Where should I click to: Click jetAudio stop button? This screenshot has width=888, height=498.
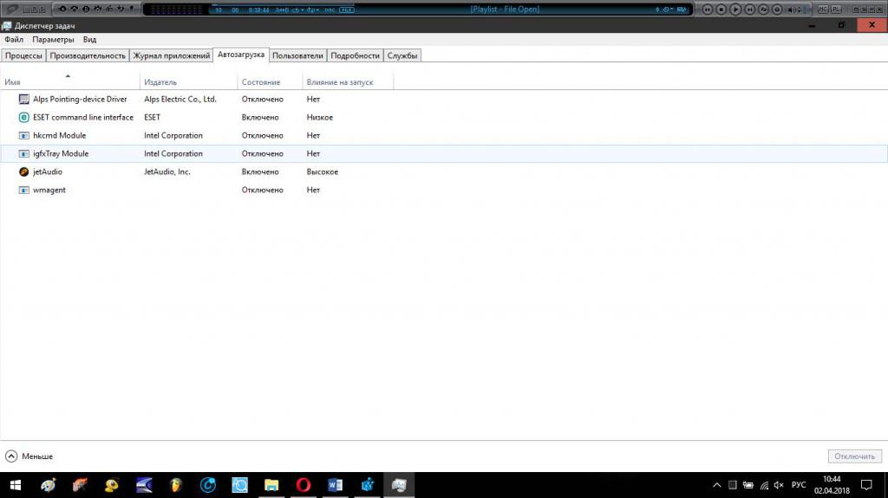(x=721, y=9)
